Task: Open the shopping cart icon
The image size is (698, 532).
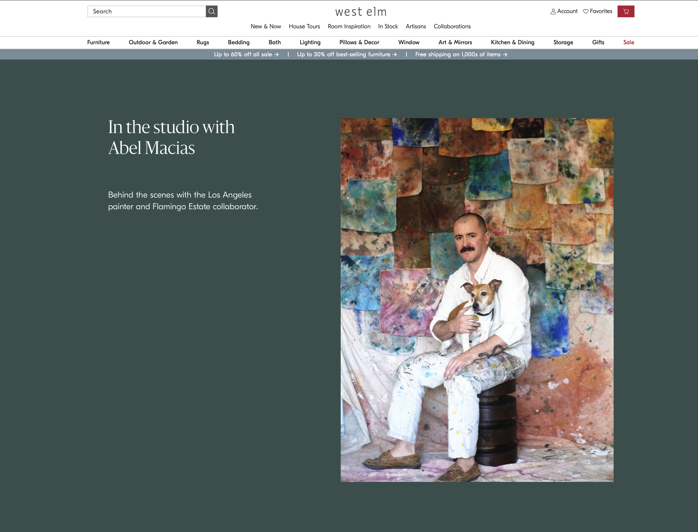Action: click(x=626, y=11)
